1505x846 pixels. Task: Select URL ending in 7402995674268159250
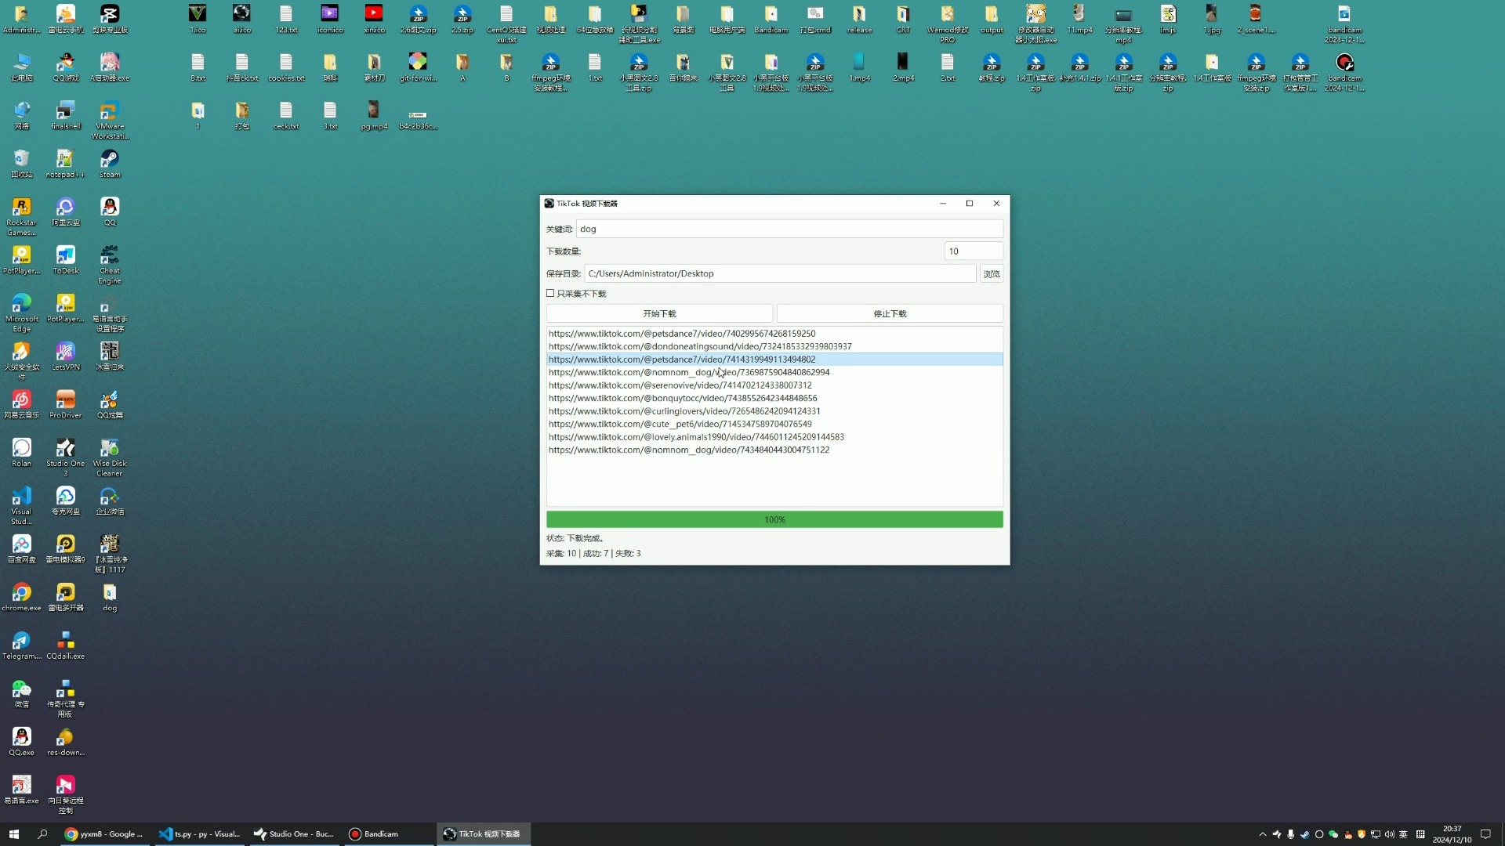(x=774, y=334)
